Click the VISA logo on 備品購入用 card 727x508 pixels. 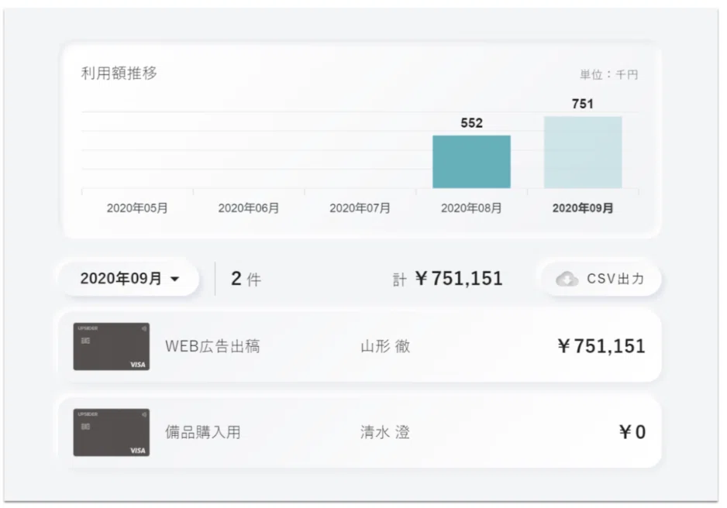click(x=138, y=450)
